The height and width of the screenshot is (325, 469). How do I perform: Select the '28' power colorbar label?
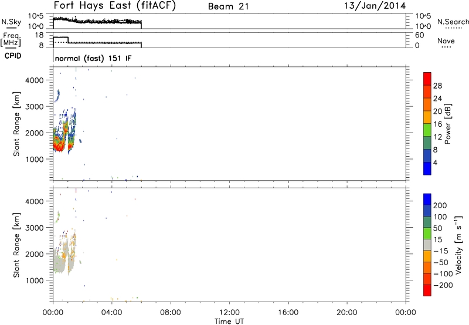coord(437,86)
